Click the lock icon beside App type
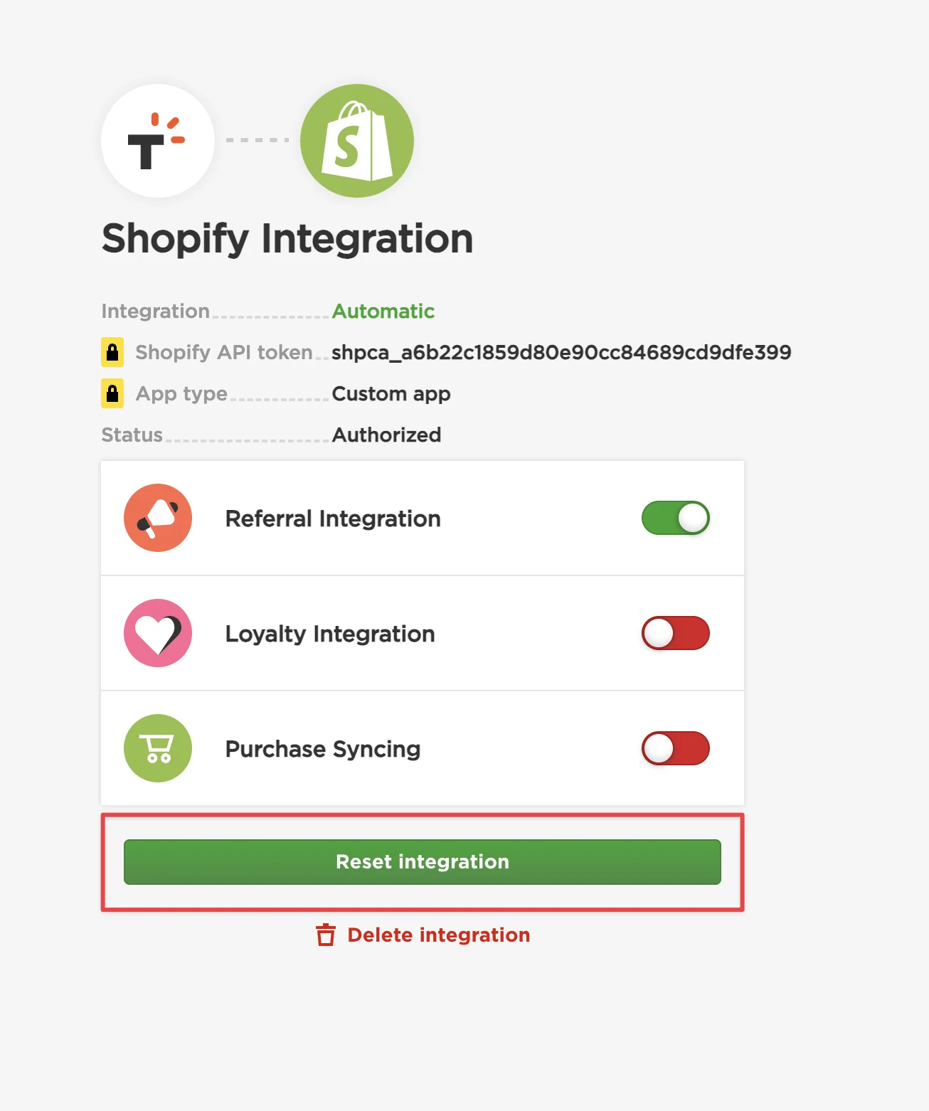 point(112,393)
